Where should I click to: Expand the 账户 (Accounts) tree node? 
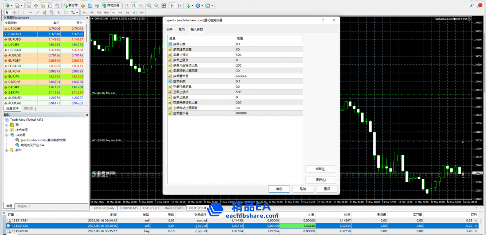tap(7, 125)
